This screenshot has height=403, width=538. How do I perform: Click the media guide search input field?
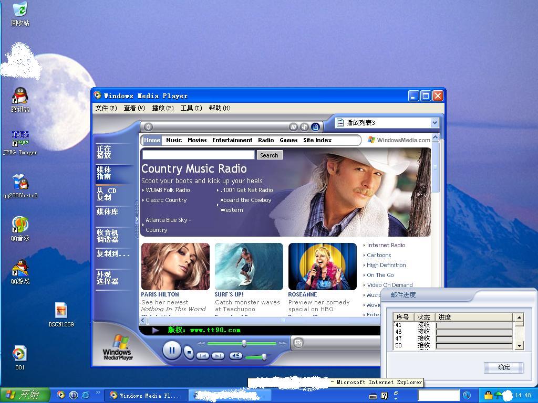coord(198,155)
